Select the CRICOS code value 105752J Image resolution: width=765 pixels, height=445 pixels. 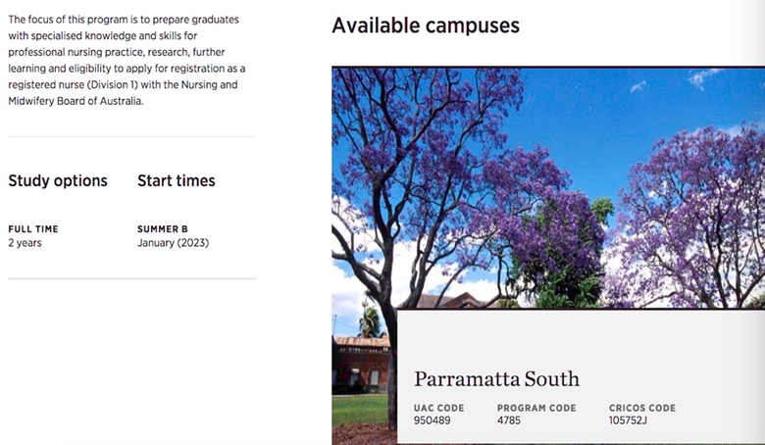(628, 420)
